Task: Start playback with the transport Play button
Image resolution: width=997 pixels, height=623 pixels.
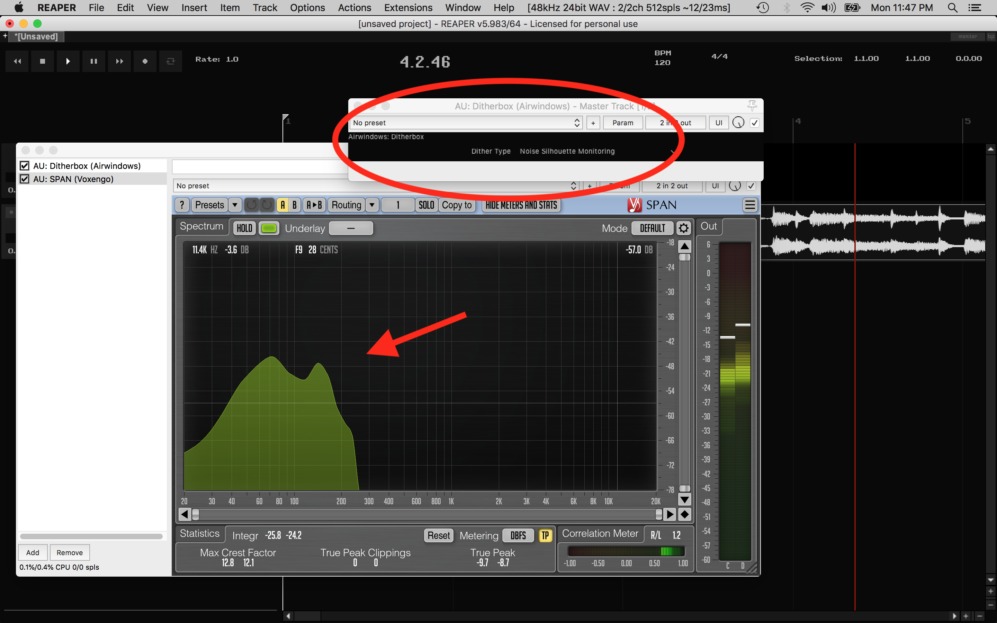Action: [x=68, y=61]
